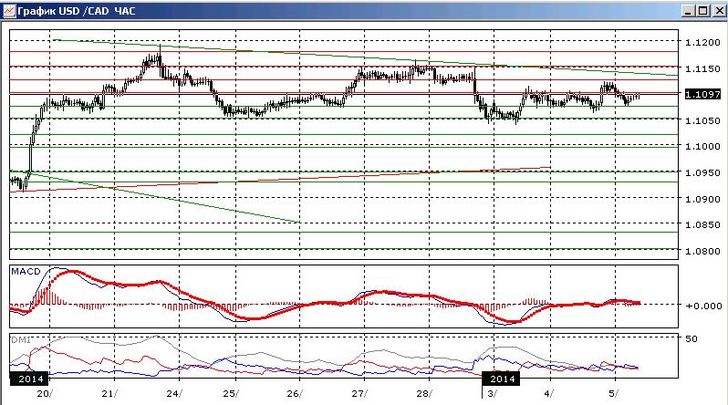
Task: Click the chart icon in the title bar
Action: click(9, 11)
